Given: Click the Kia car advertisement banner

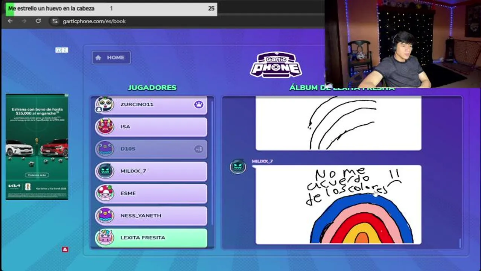Looking at the screenshot, I should point(37,147).
